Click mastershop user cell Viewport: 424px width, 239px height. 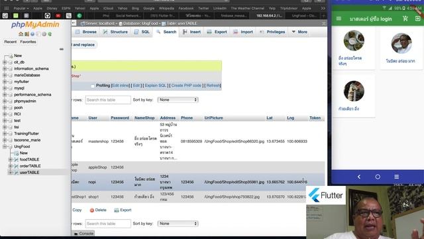(x=98, y=141)
